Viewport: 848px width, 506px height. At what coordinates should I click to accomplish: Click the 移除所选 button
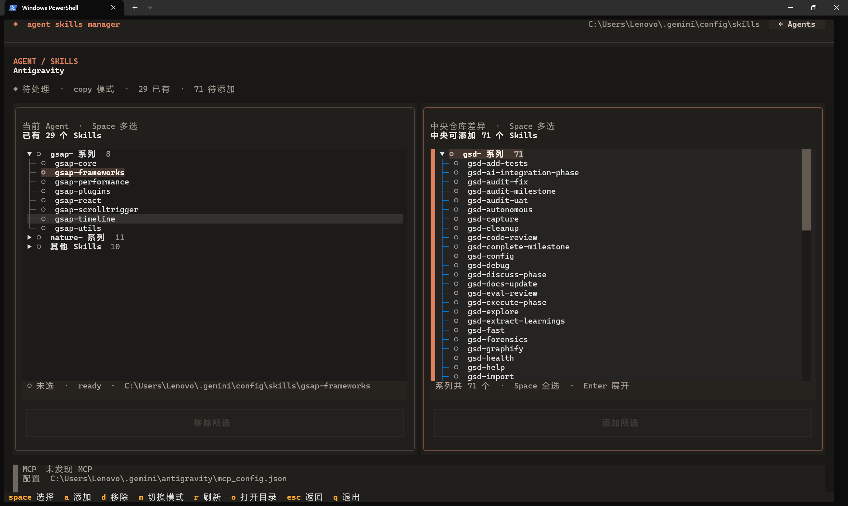215,423
